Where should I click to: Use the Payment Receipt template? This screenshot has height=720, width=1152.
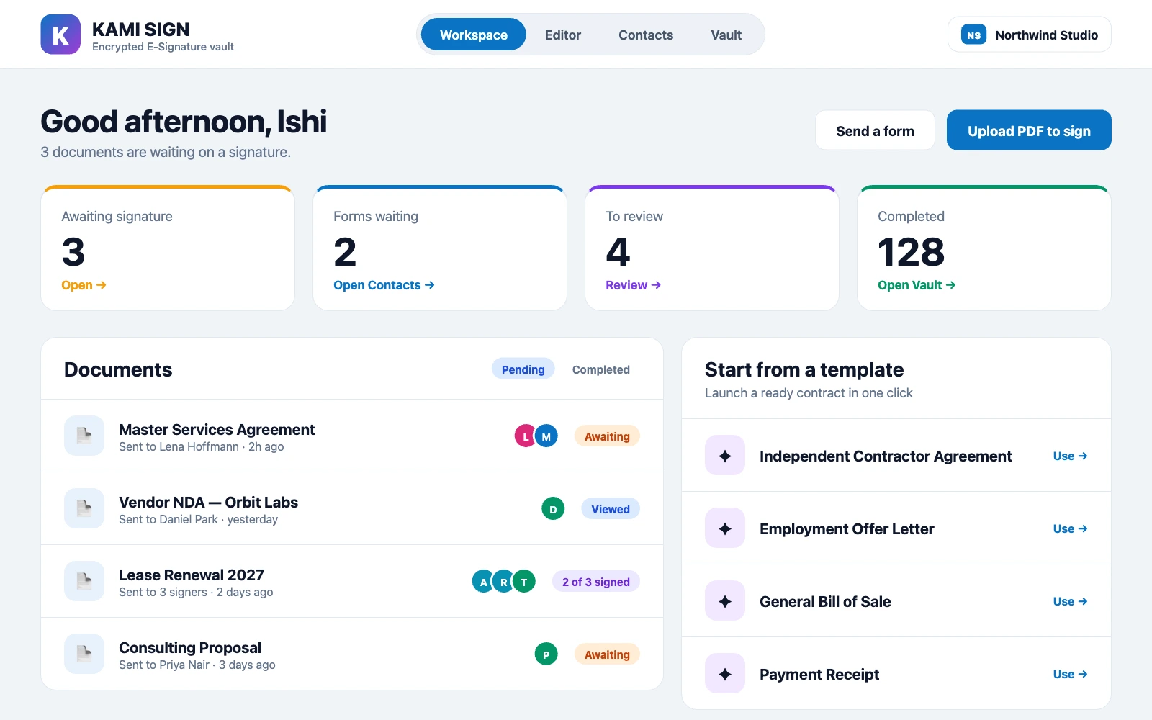pos(1070,673)
